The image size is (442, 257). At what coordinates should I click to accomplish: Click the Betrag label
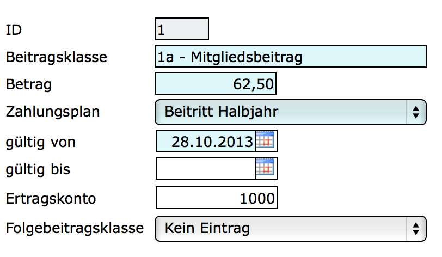tap(28, 84)
